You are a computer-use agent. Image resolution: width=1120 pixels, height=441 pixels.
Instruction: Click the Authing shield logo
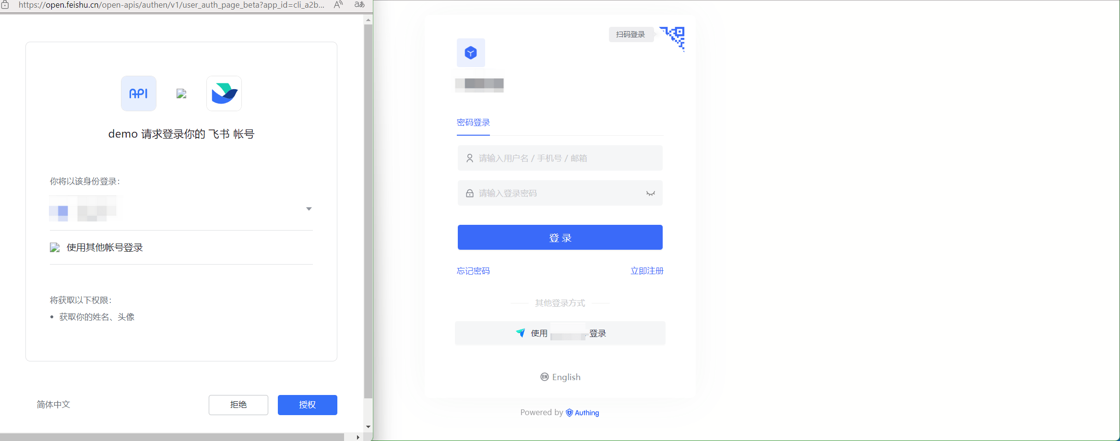(569, 413)
